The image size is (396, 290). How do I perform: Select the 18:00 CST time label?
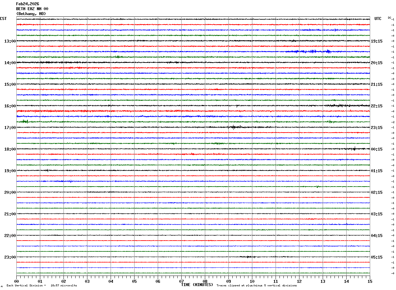10,149
